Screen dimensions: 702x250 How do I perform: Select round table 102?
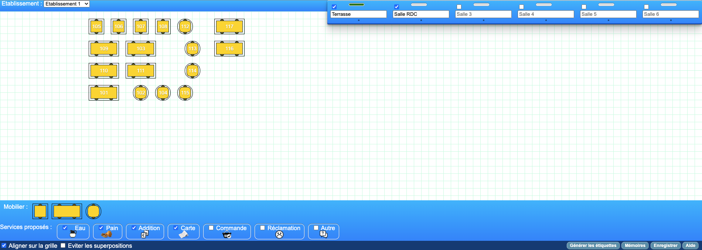[x=141, y=93]
